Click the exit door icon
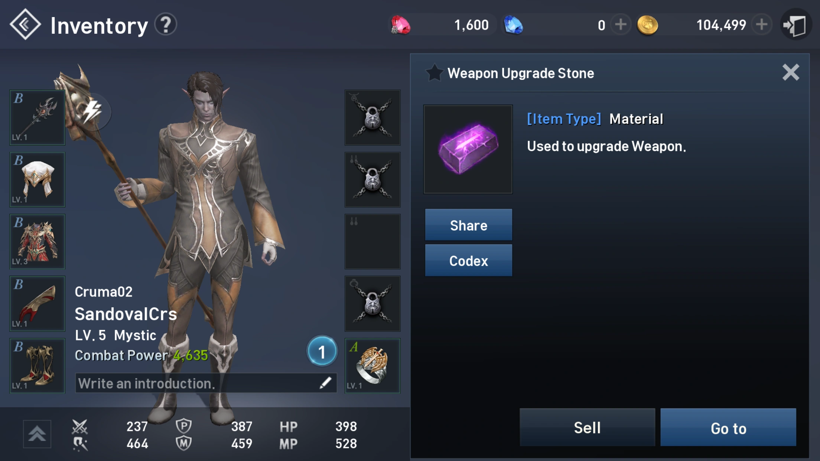This screenshot has width=820, height=461. coord(795,25)
